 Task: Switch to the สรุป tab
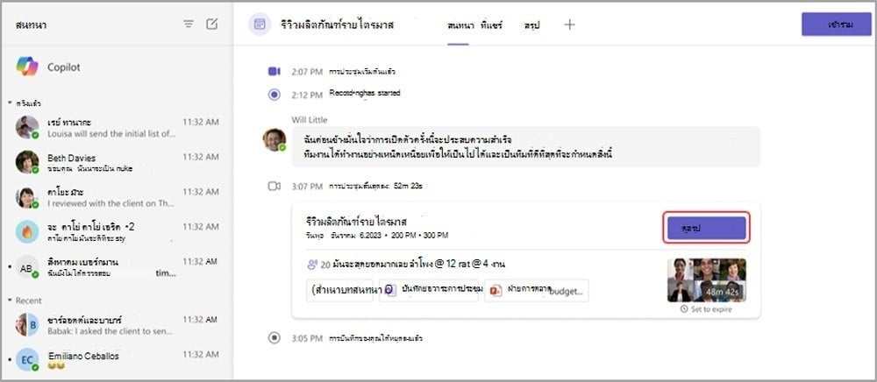tap(532, 25)
